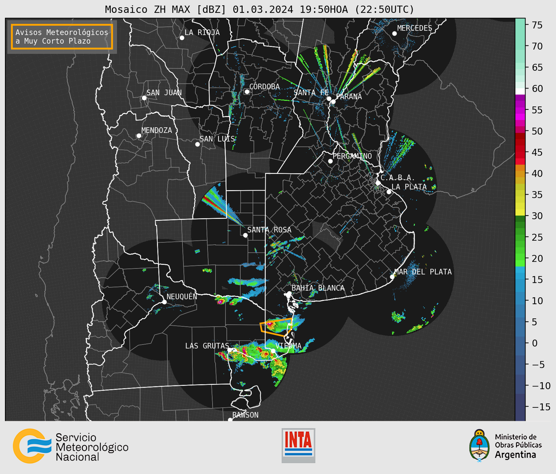Click the 60 tick label on colorbar

coord(537,89)
